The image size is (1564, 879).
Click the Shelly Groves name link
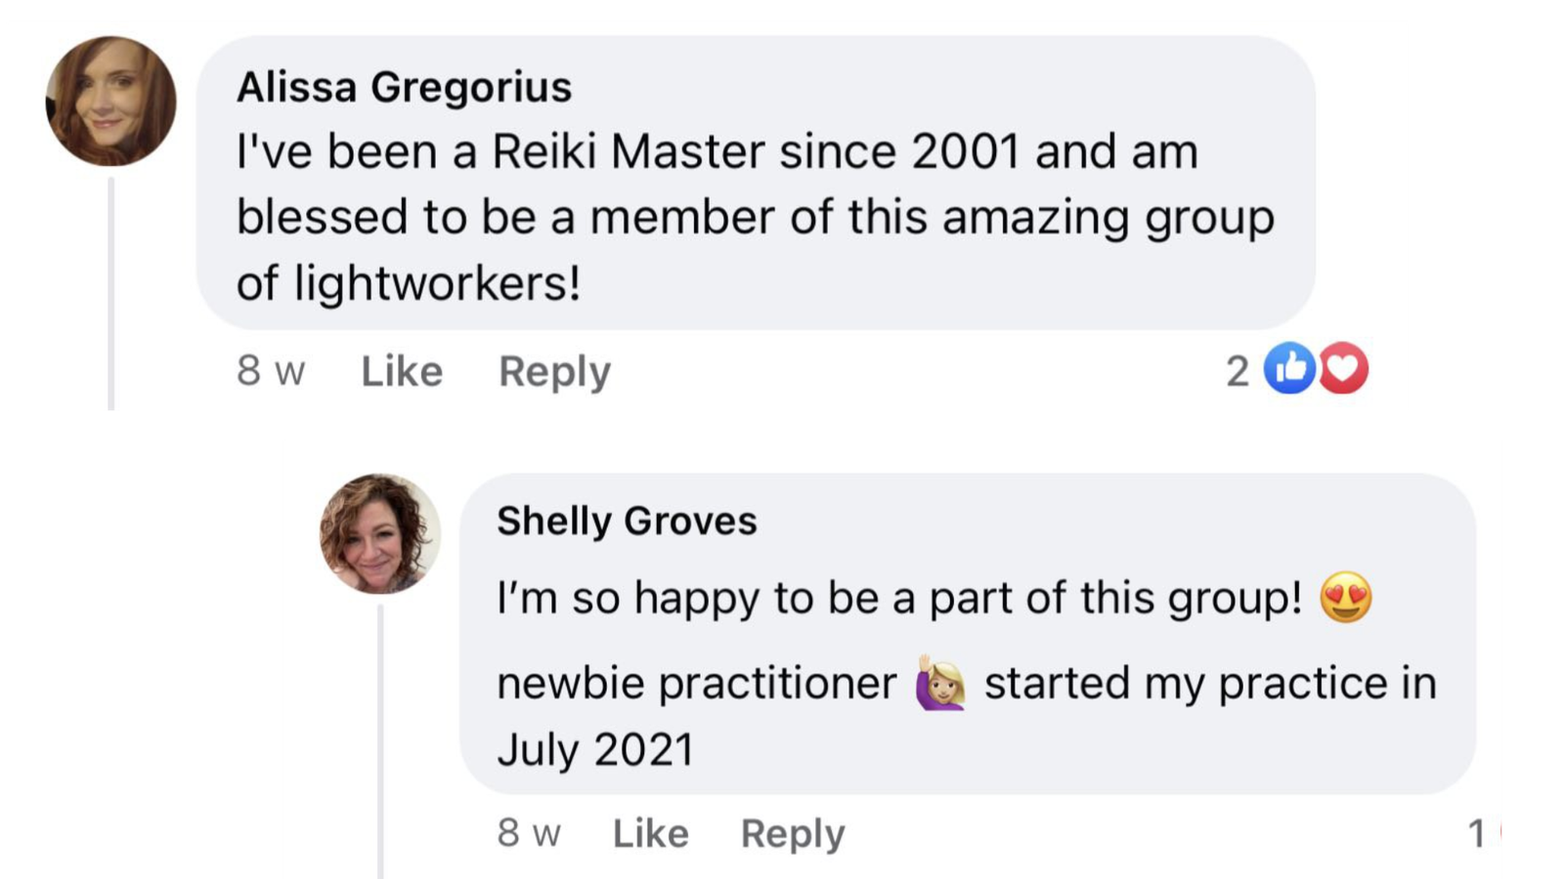(x=627, y=521)
